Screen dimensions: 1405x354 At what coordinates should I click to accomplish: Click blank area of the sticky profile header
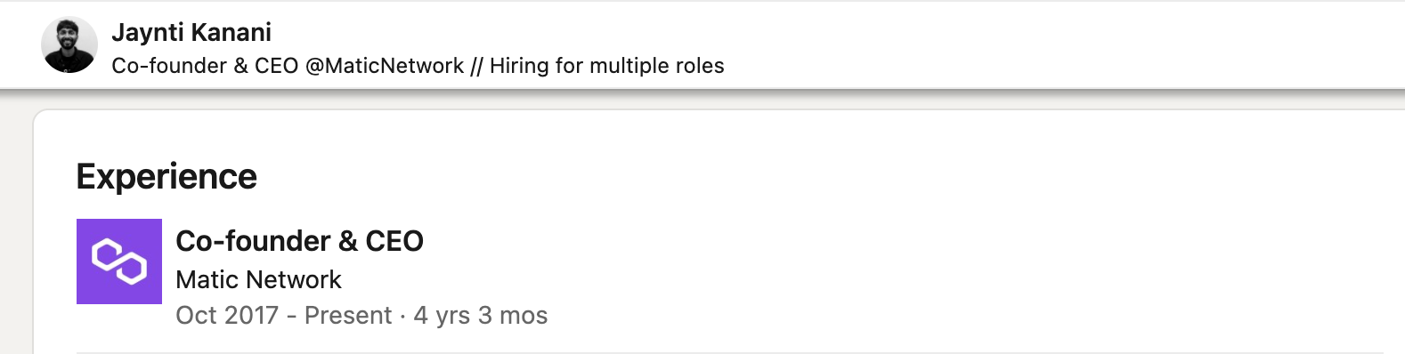[x=1068, y=44]
